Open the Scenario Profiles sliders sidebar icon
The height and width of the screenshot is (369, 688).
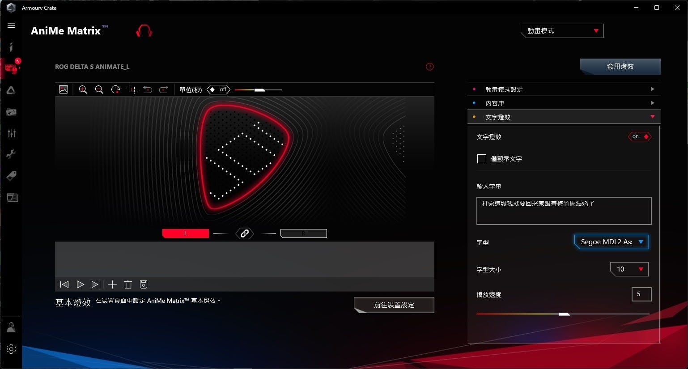coord(12,133)
